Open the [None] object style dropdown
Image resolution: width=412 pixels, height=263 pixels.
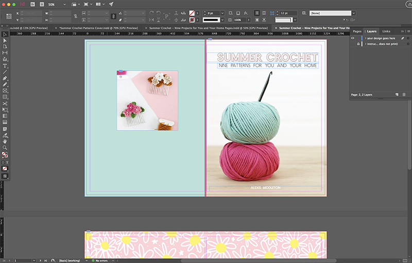click(x=354, y=13)
